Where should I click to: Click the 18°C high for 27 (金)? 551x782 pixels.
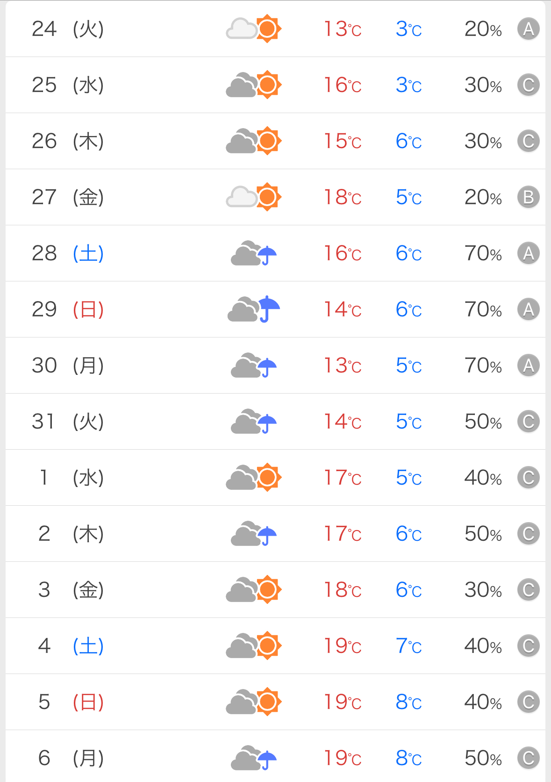coord(343,197)
